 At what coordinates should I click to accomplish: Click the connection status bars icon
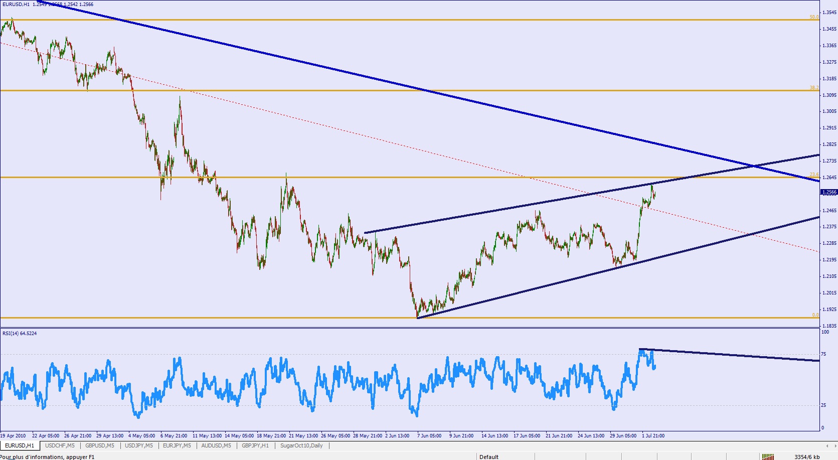(x=768, y=456)
